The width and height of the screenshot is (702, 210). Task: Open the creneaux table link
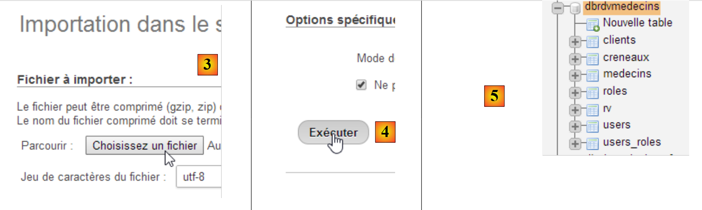pos(626,57)
